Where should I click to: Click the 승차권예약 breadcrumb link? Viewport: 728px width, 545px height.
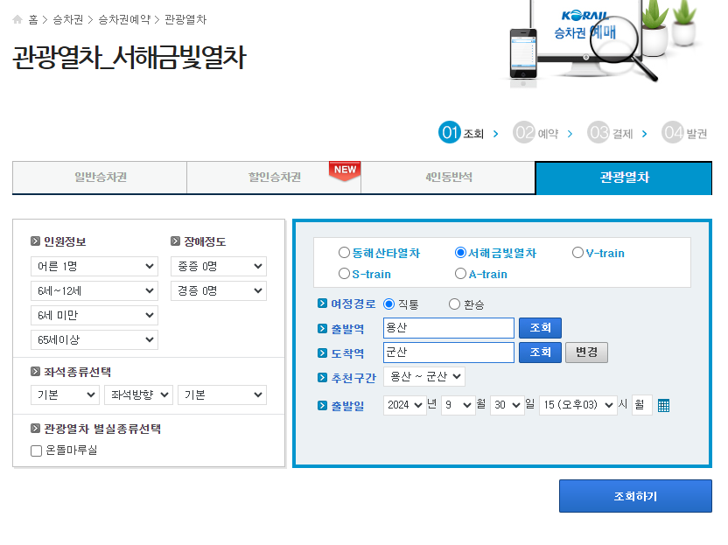124,19
